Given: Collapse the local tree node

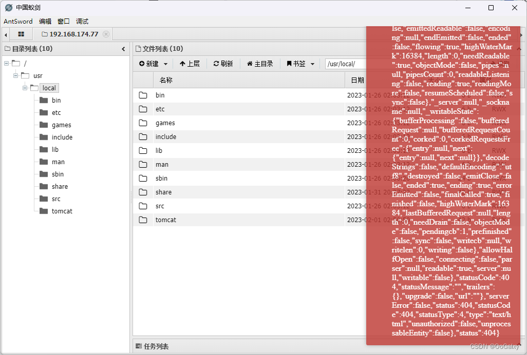Looking at the screenshot, I should pos(25,88).
